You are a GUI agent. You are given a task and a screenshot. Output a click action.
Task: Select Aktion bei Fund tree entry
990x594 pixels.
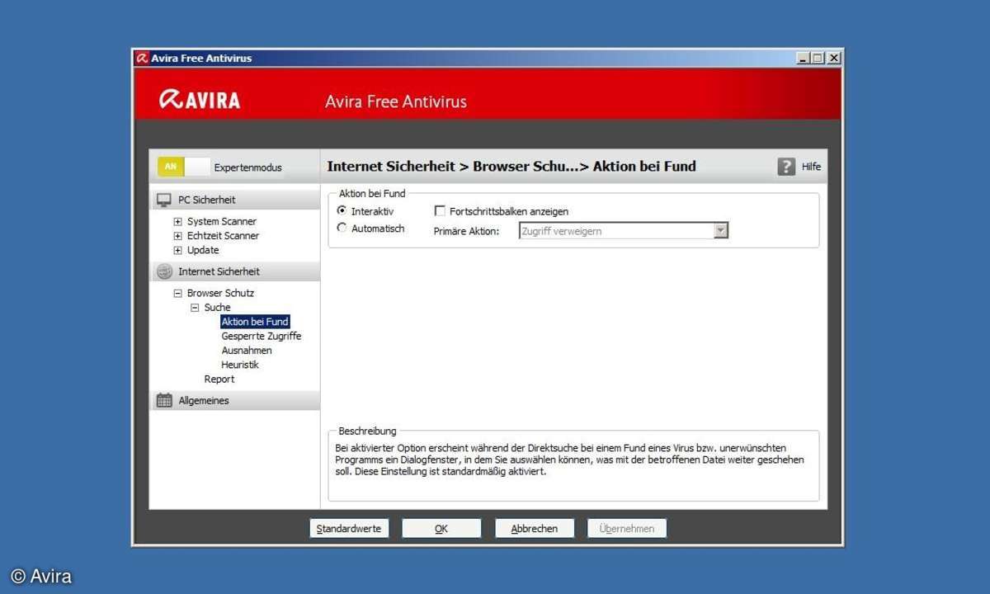(x=255, y=322)
